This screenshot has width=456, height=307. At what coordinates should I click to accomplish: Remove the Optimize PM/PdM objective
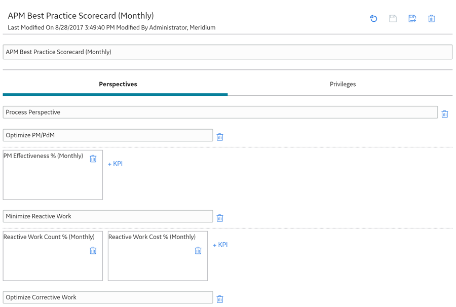tap(220, 137)
